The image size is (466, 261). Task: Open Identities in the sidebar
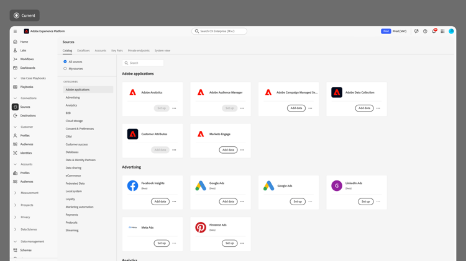click(26, 153)
